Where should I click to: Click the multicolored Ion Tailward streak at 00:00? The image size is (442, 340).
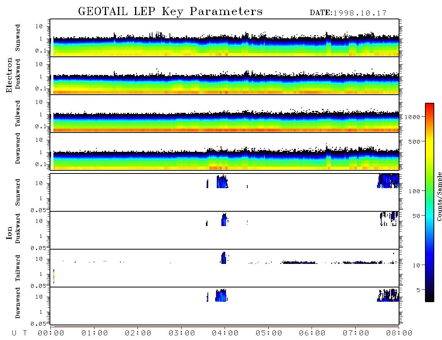pos(53,276)
